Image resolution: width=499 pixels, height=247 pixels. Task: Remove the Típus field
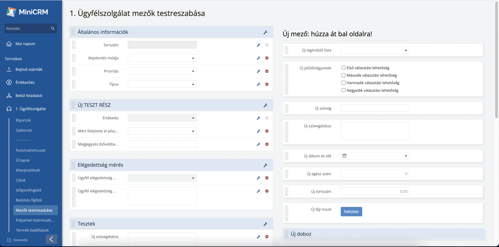[267, 84]
